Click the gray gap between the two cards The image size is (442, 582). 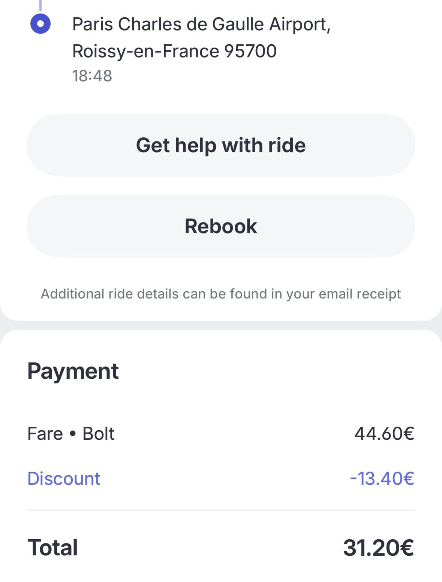[x=221, y=325]
